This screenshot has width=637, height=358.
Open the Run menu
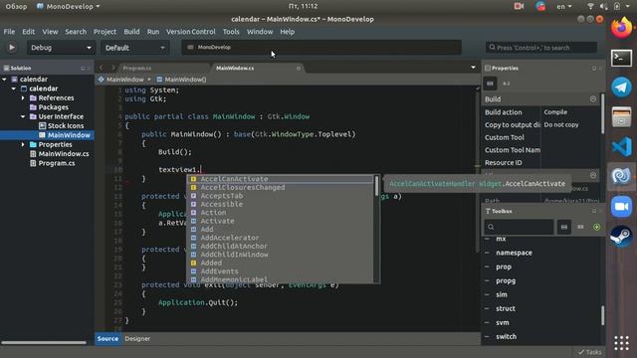point(153,32)
